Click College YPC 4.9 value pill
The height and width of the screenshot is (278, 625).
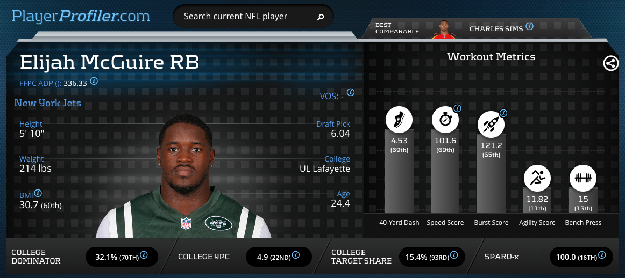click(x=279, y=257)
